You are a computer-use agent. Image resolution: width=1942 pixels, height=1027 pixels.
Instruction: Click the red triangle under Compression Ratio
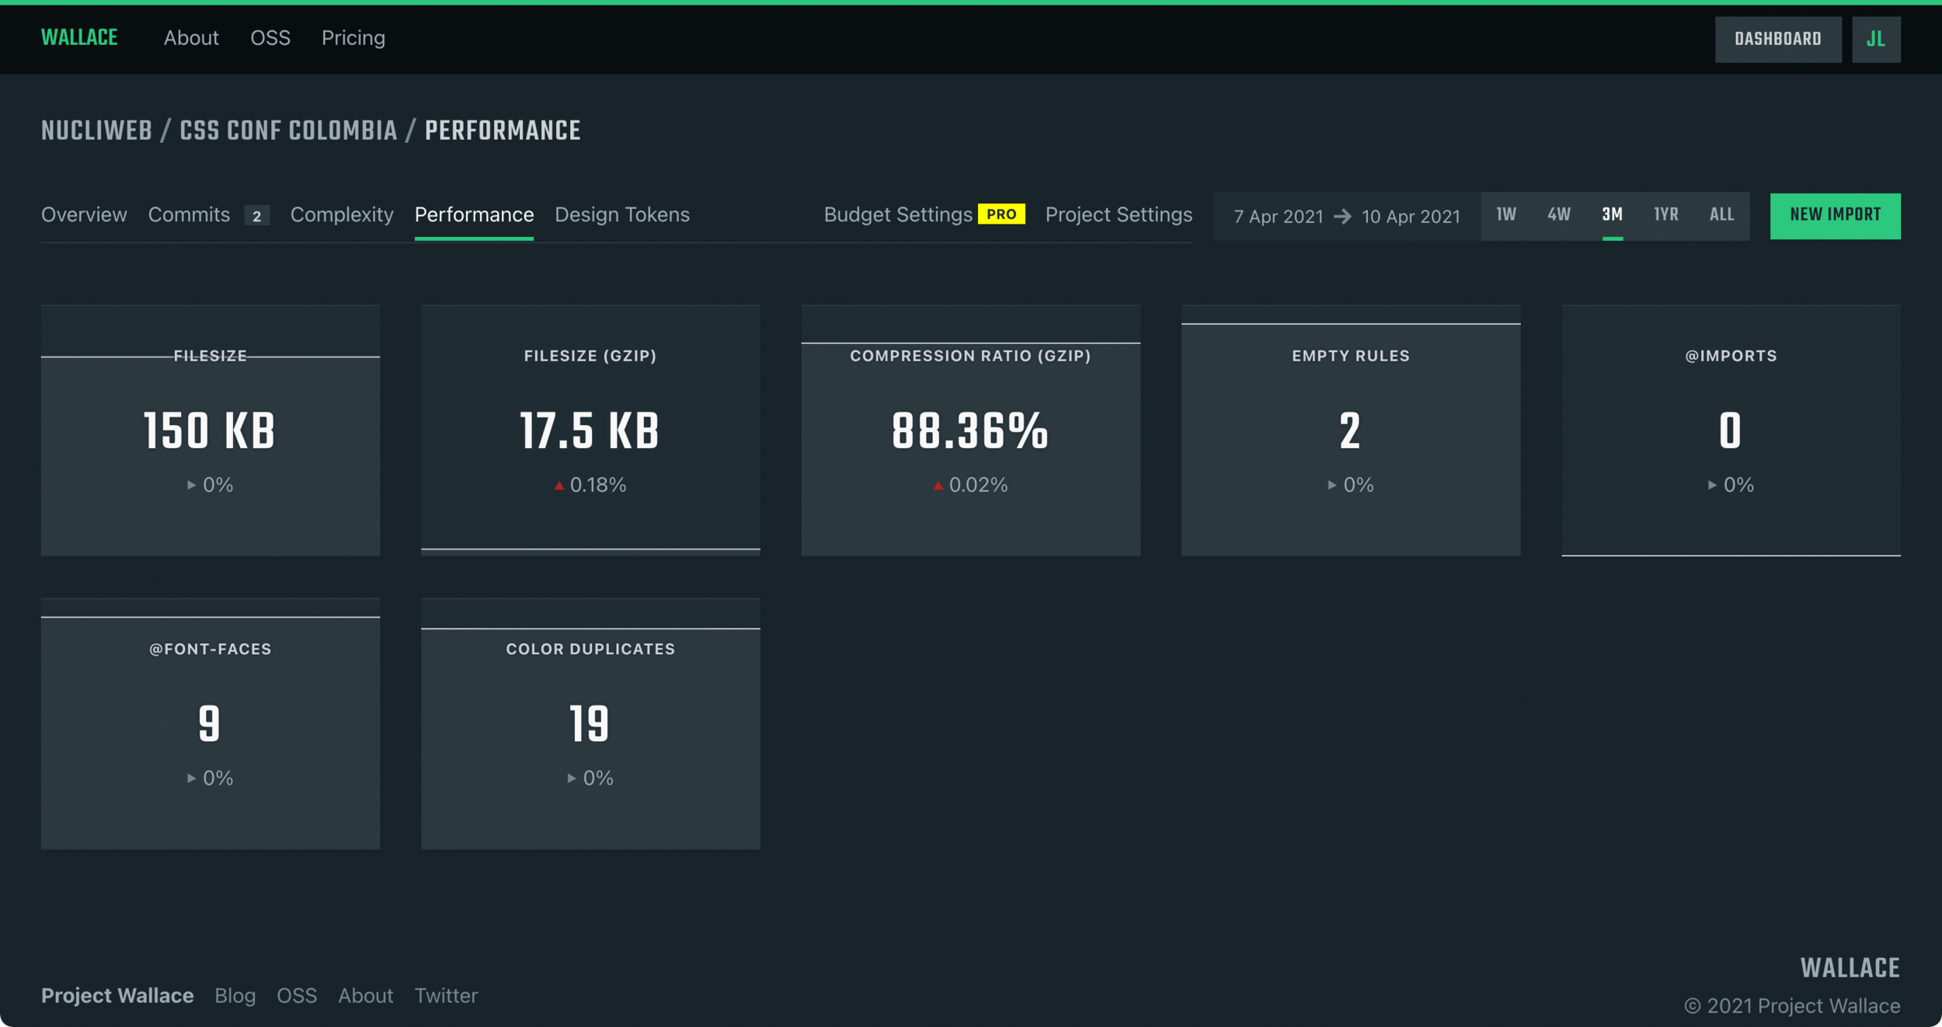coord(938,486)
